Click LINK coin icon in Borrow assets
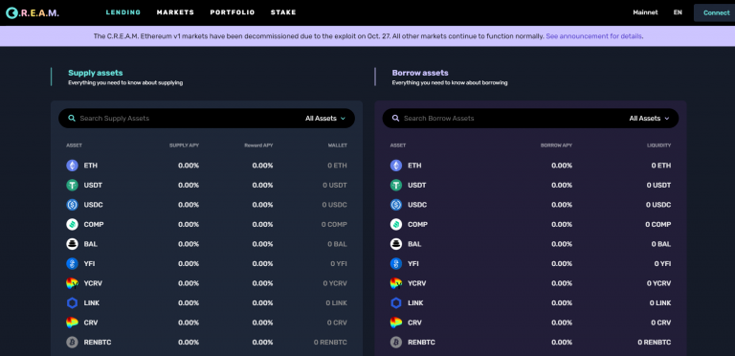Viewport: 735px width, 356px height. [396, 303]
